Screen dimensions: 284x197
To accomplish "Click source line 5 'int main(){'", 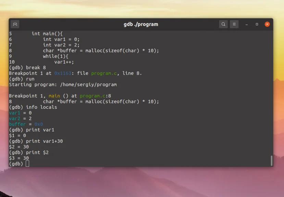I will pyautogui.click(x=36, y=34).
